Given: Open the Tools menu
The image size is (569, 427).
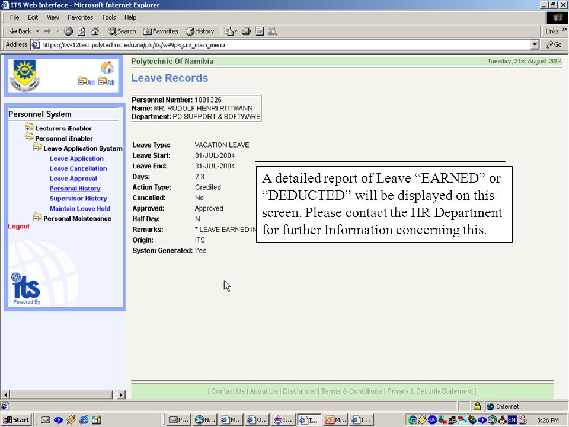Looking at the screenshot, I should pyautogui.click(x=108, y=17).
